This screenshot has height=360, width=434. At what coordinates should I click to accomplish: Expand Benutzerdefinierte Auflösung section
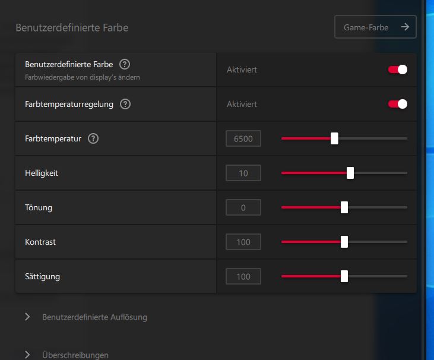pyautogui.click(x=28, y=317)
